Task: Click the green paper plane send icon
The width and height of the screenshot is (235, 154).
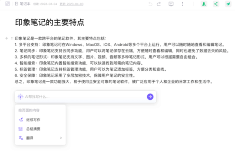Action: (228, 4)
